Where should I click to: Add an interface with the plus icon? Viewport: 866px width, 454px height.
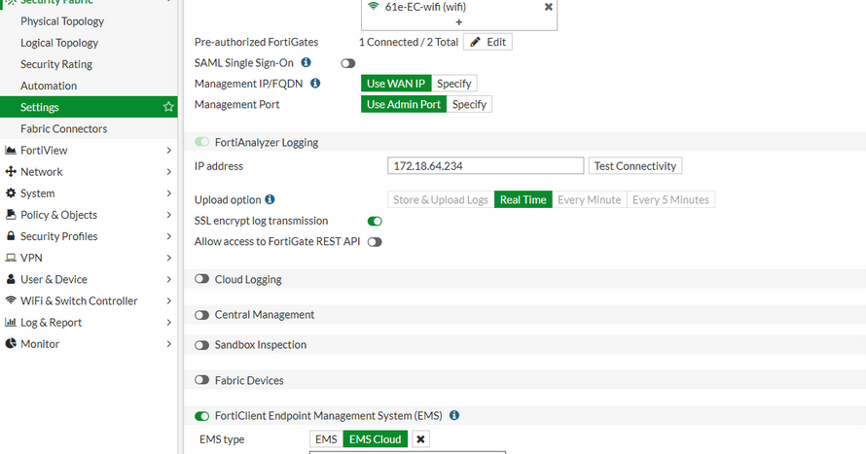[x=459, y=22]
